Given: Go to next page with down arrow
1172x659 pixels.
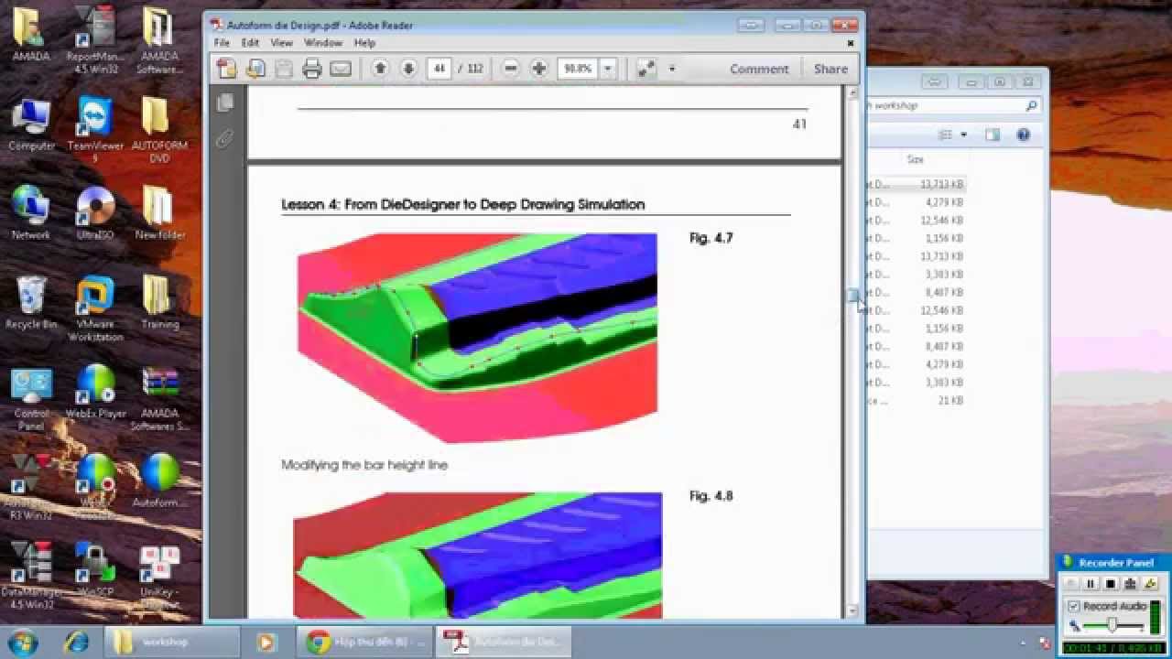Looking at the screenshot, I should [408, 69].
